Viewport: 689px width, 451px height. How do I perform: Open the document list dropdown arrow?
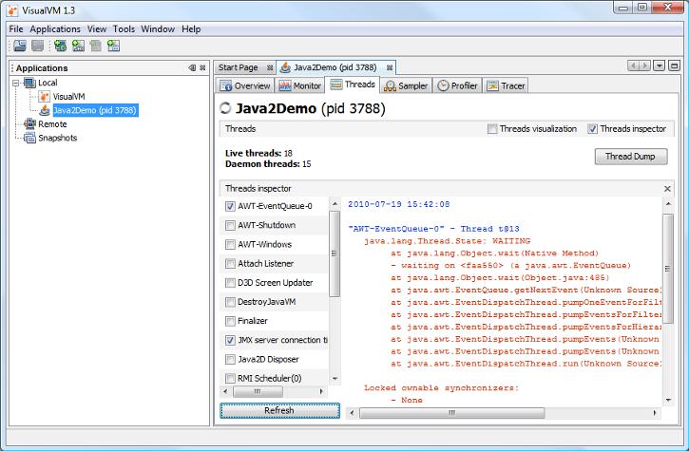point(660,66)
